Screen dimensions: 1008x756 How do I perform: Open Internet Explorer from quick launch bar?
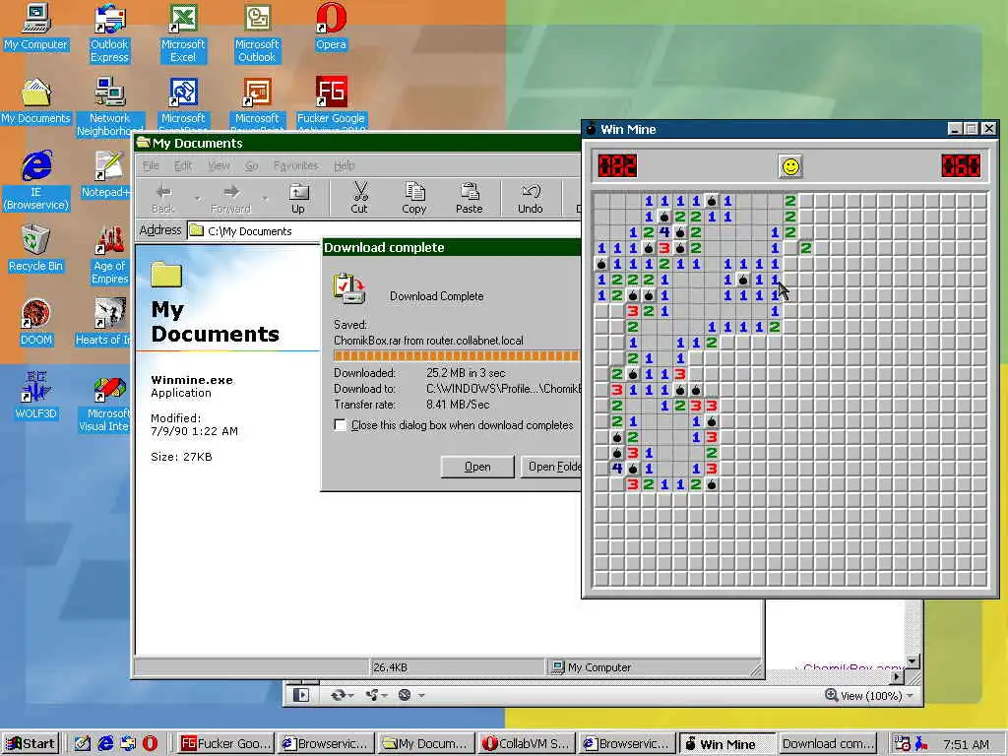105,743
